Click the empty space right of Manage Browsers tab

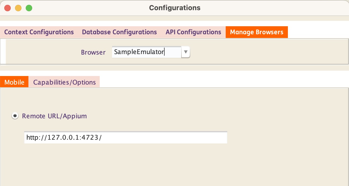click(x=316, y=32)
